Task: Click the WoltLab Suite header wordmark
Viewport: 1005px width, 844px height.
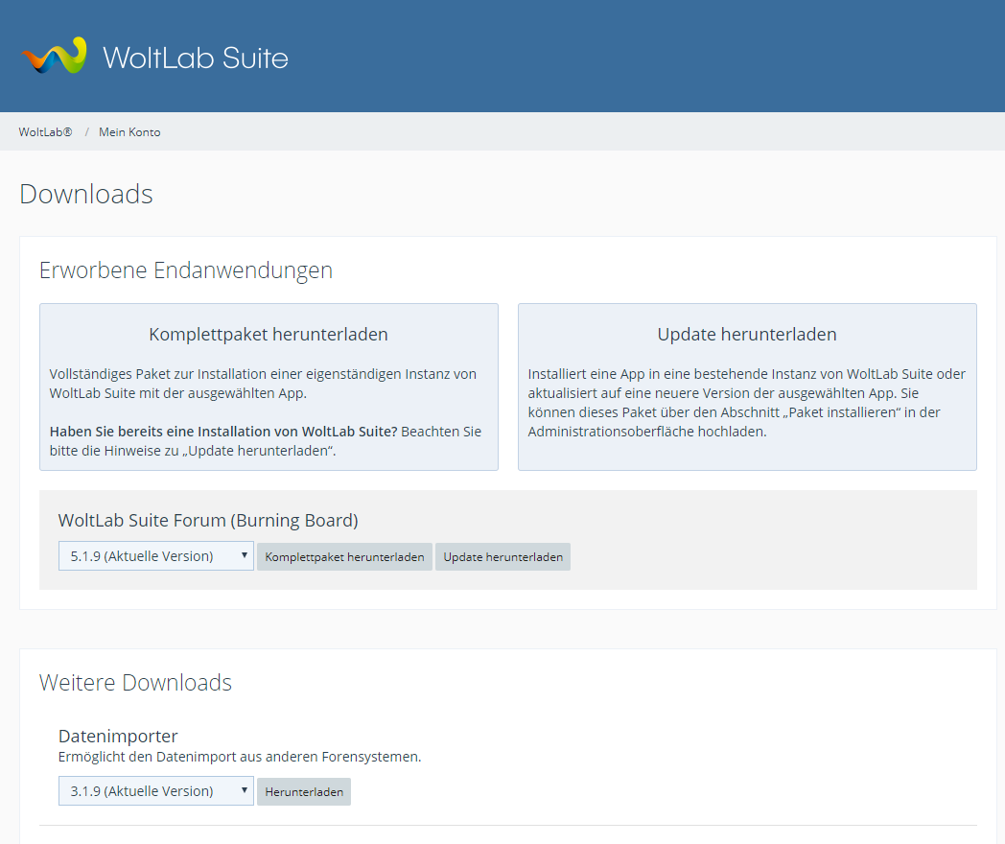Action: coord(195,58)
